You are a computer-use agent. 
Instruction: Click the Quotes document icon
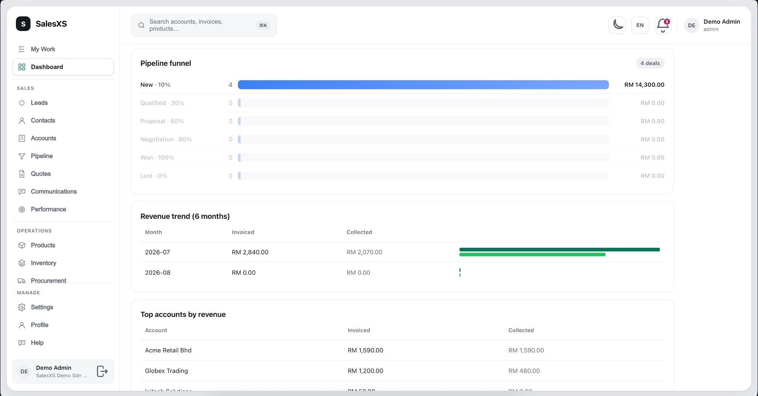[x=22, y=174]
